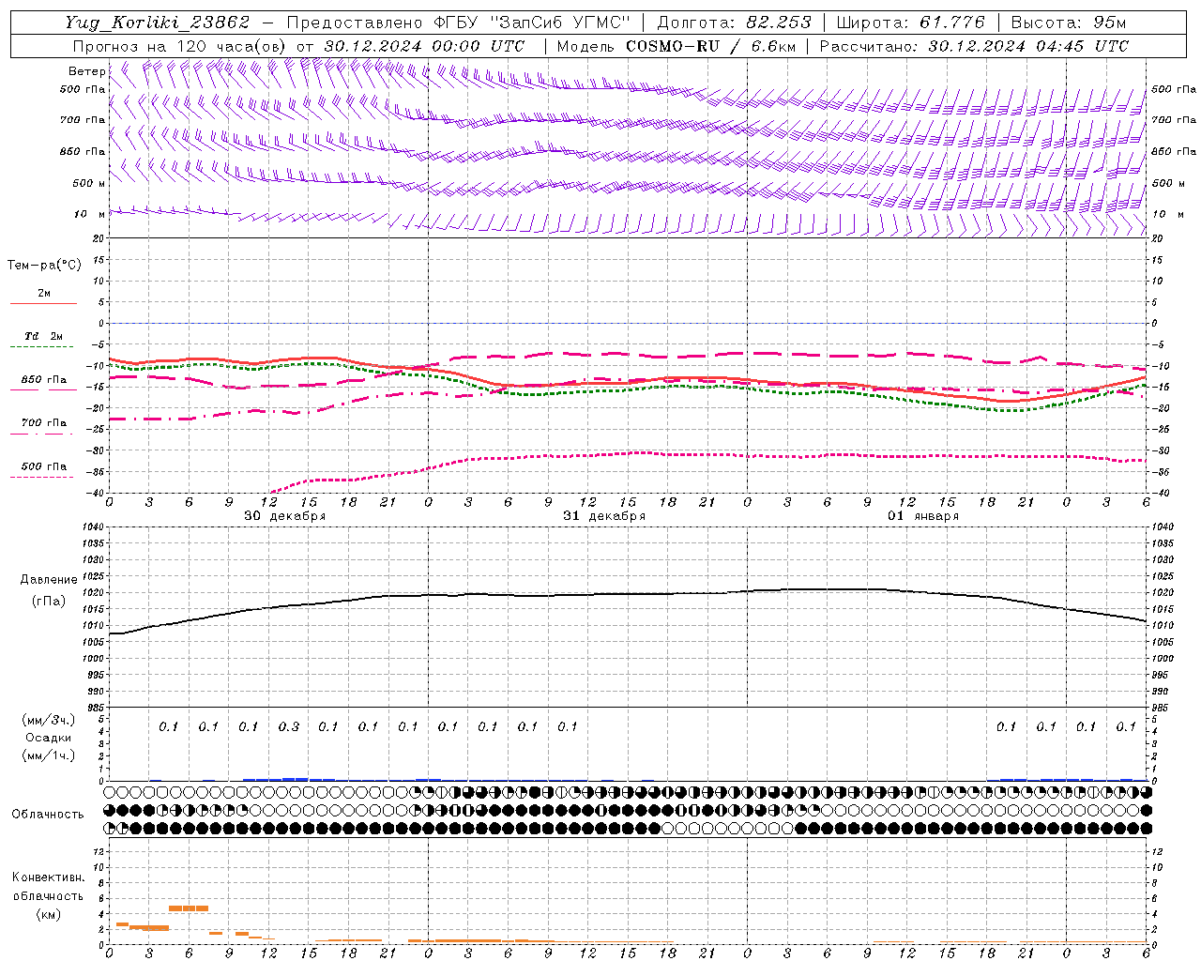Click the 2м temperature legend entry
Screen dimensions: 1201x961
[x=44, y=293]
